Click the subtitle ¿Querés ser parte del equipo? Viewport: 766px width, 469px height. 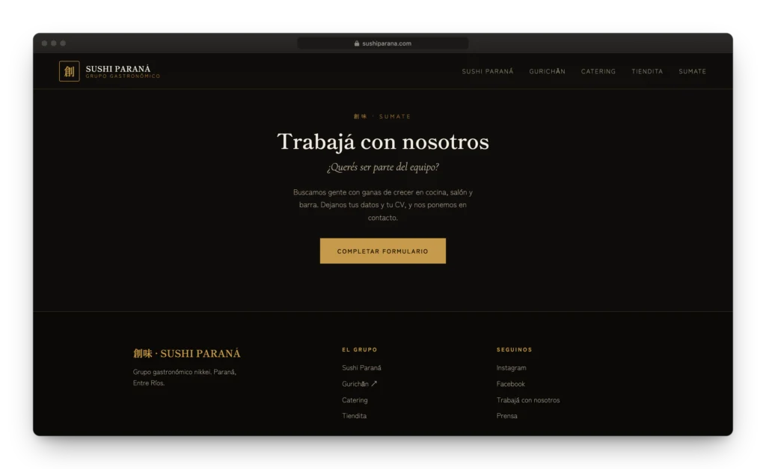pyautogui.click(x=383, y=167)
